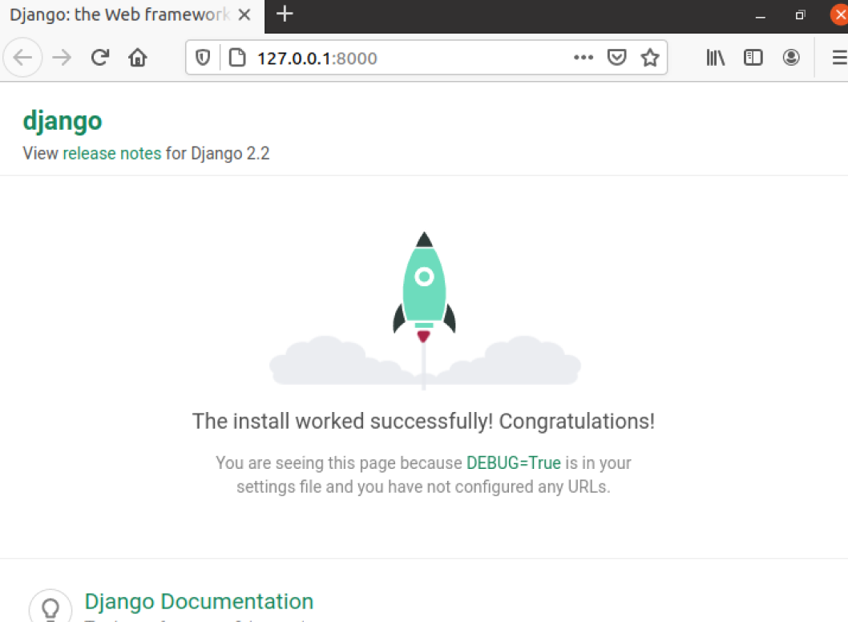
Task: Close the Django tab
Action: (244, 14)
